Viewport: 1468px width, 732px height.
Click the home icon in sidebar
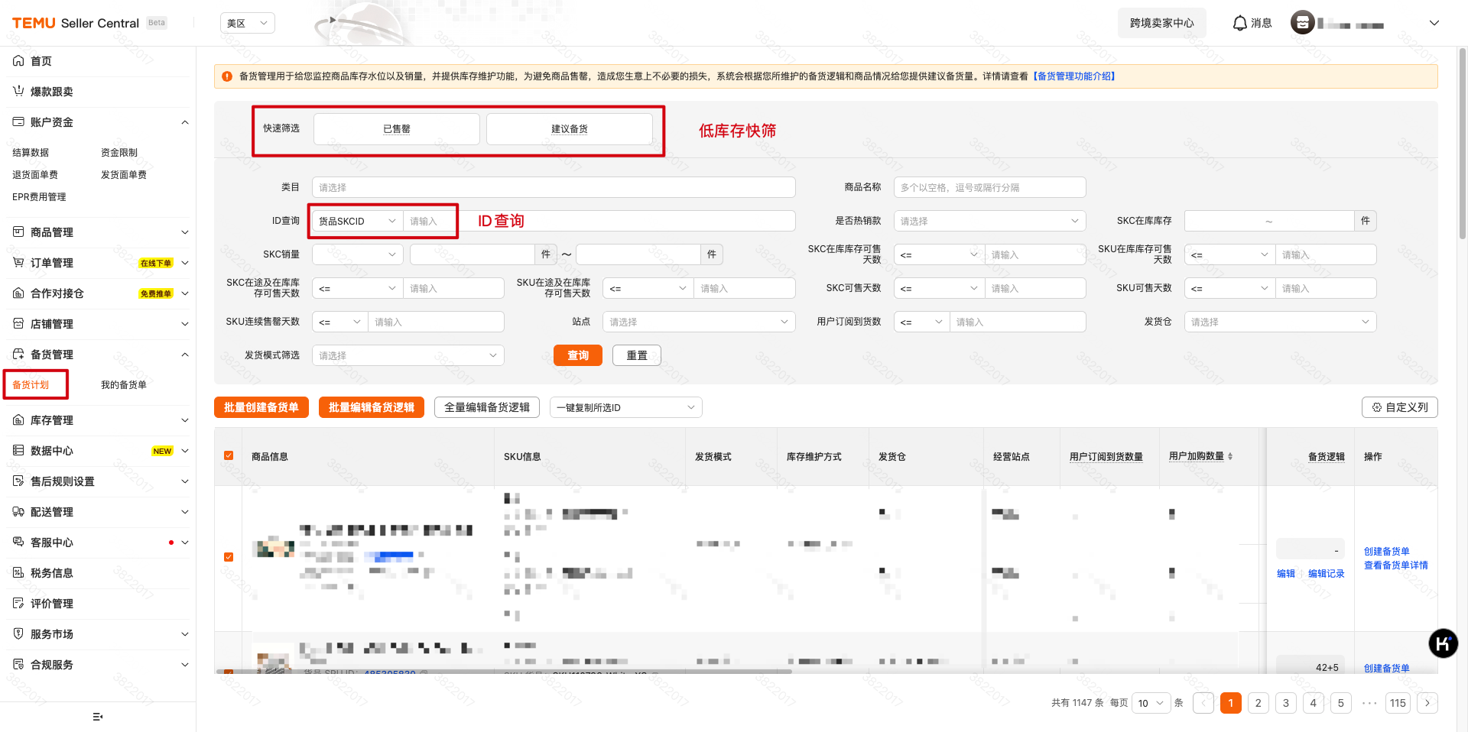(x=18, y=61)
